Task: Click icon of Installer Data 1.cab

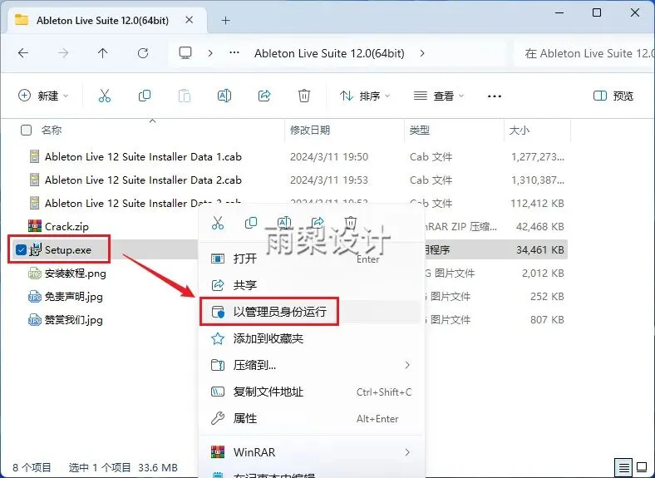Action: pyautogui.click(x=35, y=156)
